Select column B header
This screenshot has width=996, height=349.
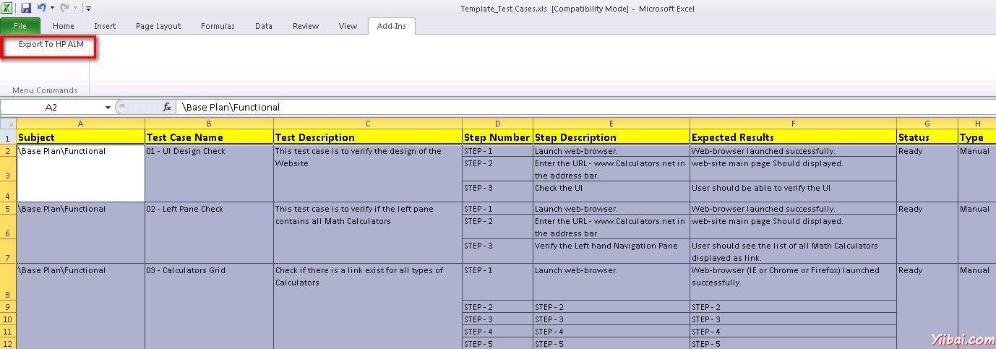[x=209, y=124]
